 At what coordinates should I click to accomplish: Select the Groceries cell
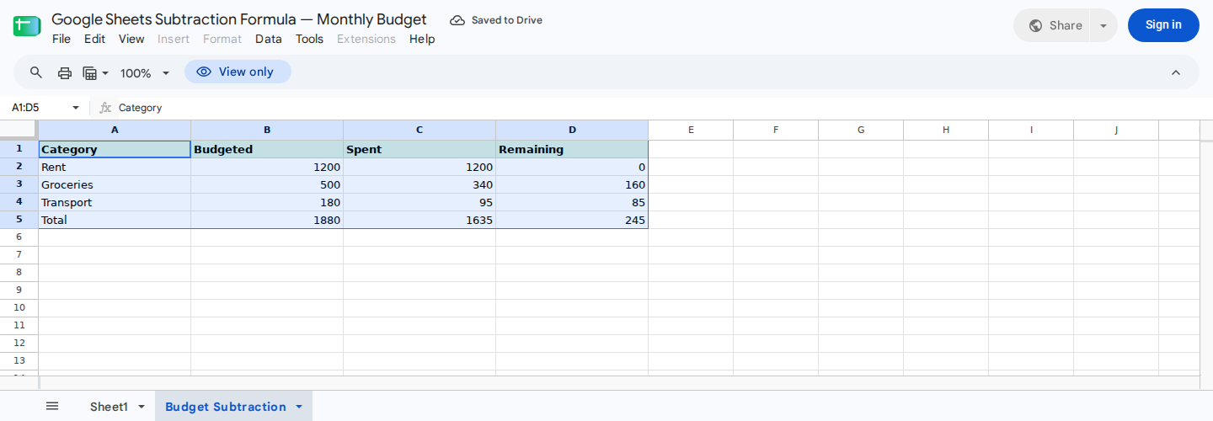click(115, 184)
